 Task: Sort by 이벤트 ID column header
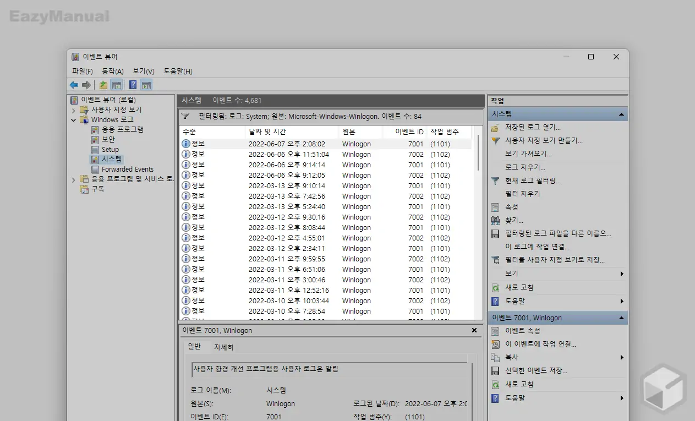click(x=405, y=132)
